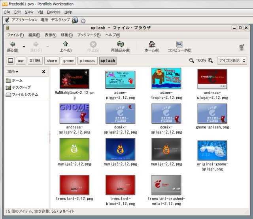Viewport: 253px width, 219px height.
Task: Open the ファイル(F) menu
Action: [x=15, y=35]
